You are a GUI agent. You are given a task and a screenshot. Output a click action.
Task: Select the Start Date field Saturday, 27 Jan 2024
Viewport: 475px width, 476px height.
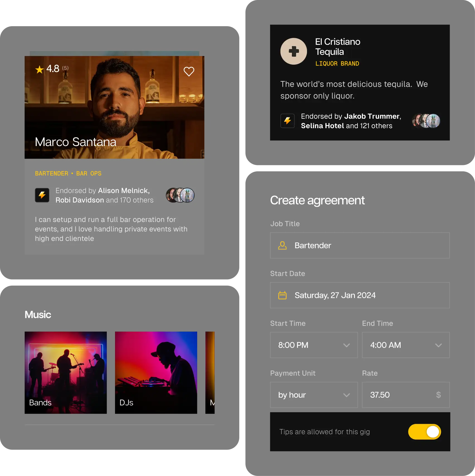click(360, 295)
